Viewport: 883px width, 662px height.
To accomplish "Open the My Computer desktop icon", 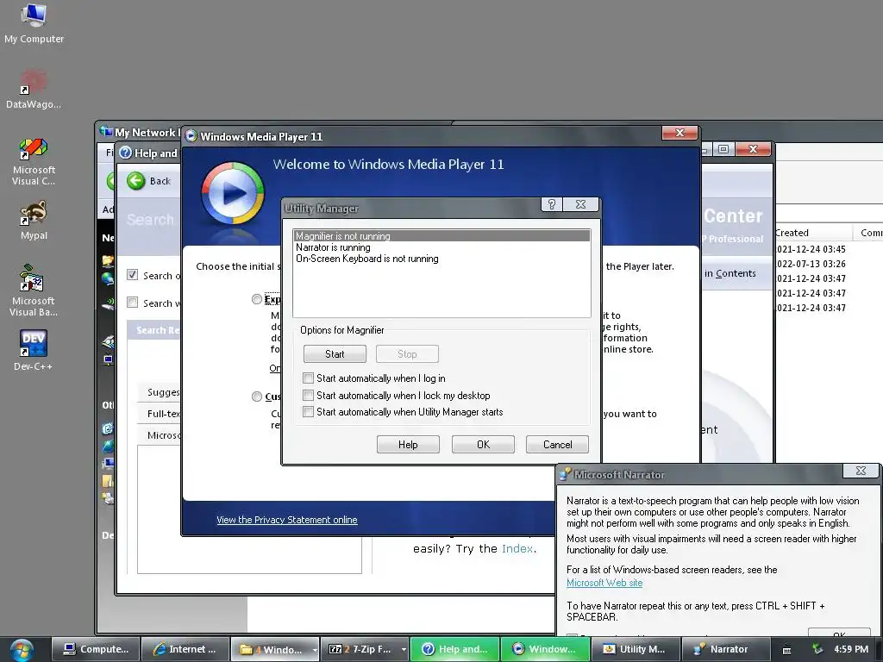I will coord(34,22).
